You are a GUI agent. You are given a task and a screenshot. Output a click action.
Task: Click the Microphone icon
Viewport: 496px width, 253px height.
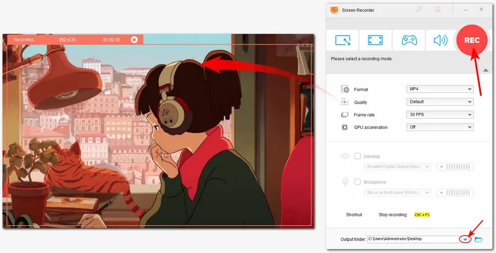click(345, 182)
